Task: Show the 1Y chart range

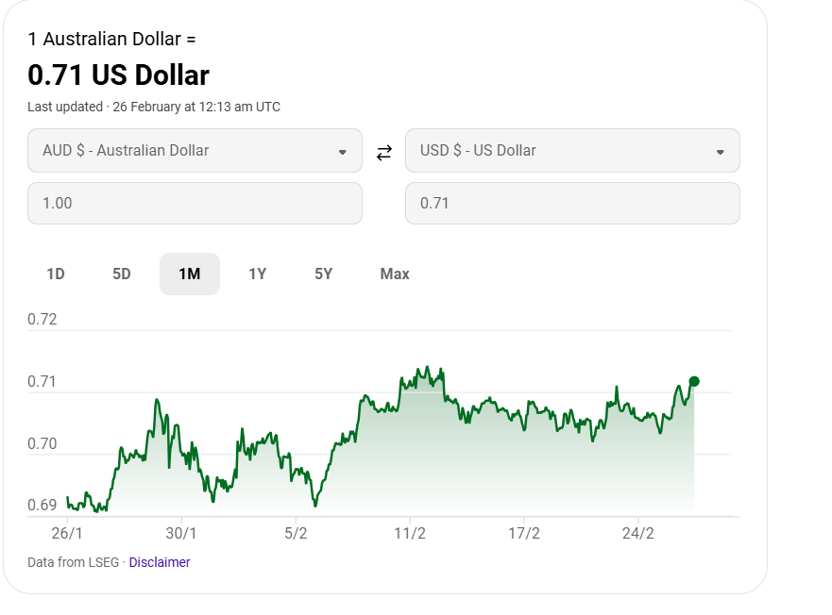Action: point(258,274)
